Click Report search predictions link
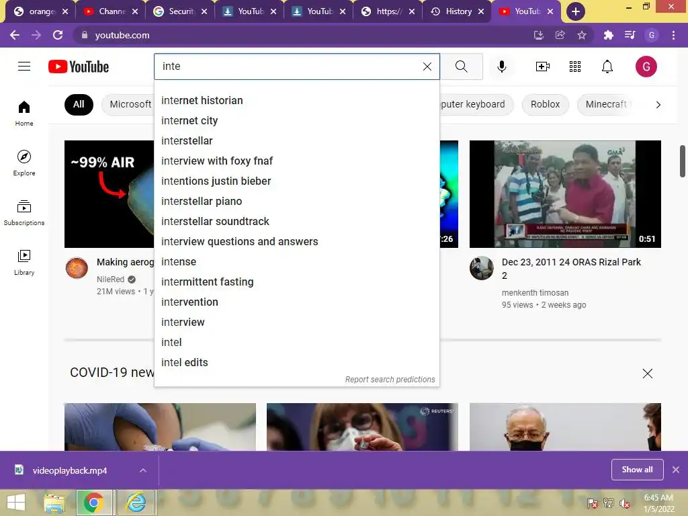 point(390,380)
